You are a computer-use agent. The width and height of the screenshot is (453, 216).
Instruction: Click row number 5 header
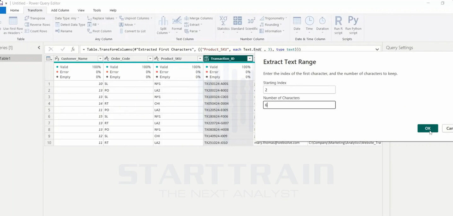pos(49,110)
